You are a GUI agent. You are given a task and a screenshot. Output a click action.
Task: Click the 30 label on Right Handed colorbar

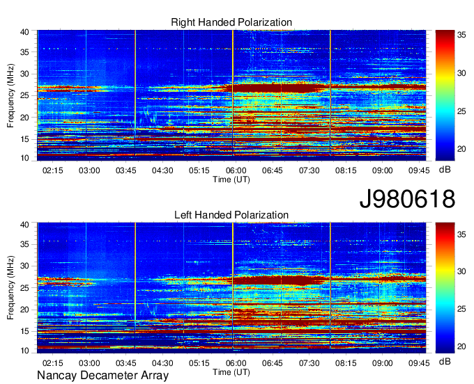(x=461, y=73)
